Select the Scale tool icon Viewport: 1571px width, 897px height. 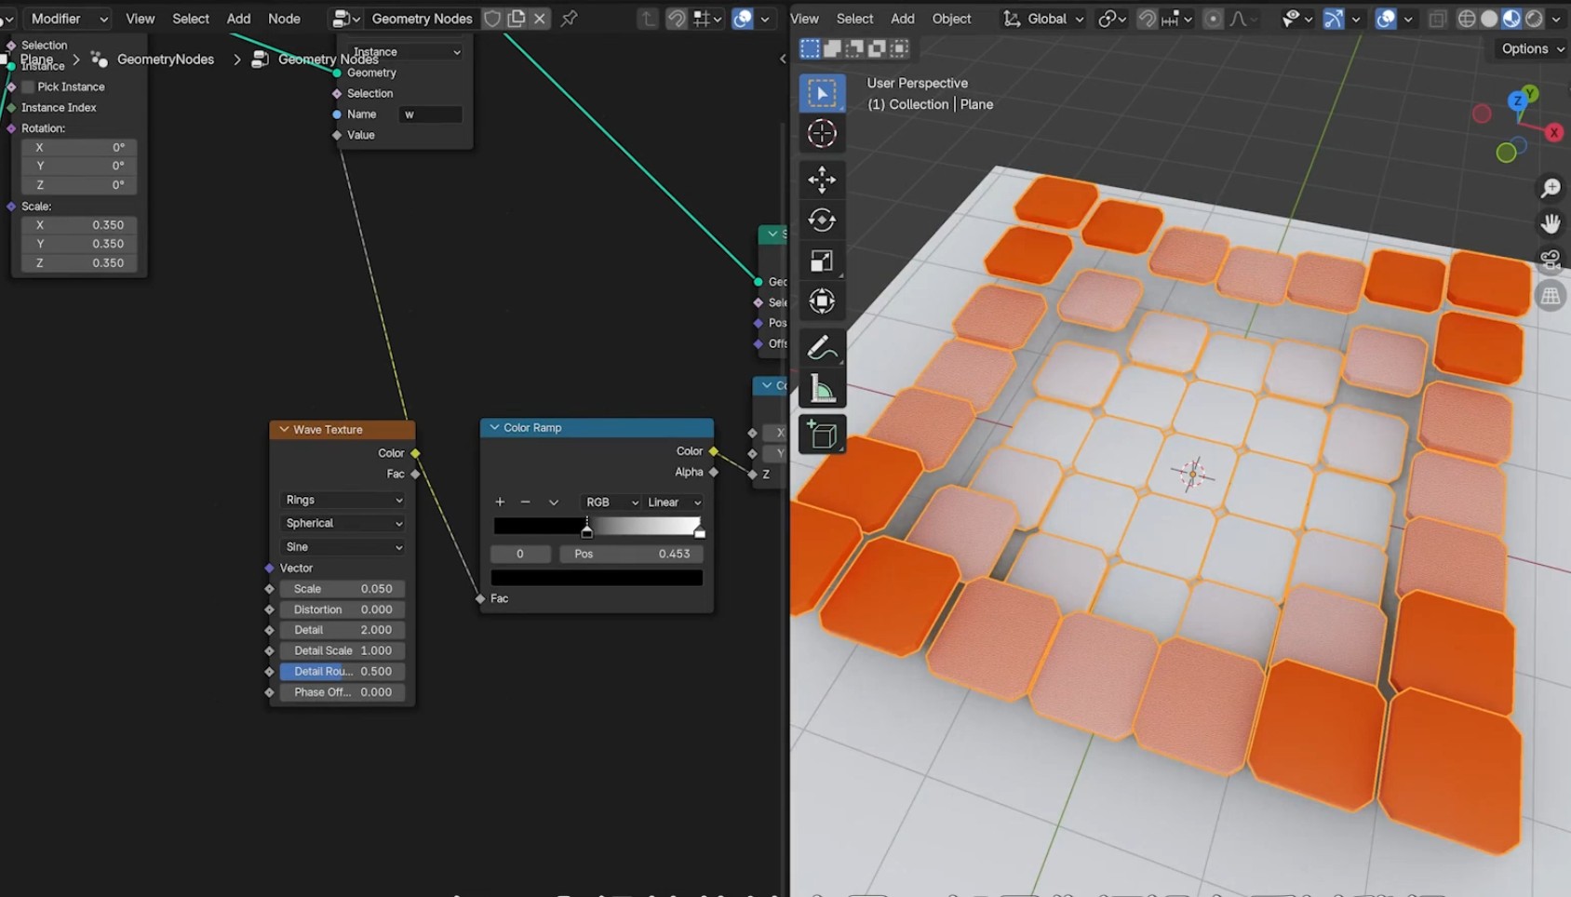pos(821,261)
